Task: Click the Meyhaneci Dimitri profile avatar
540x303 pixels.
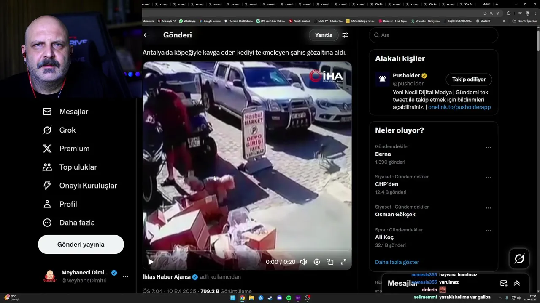Action: (50, 276)
